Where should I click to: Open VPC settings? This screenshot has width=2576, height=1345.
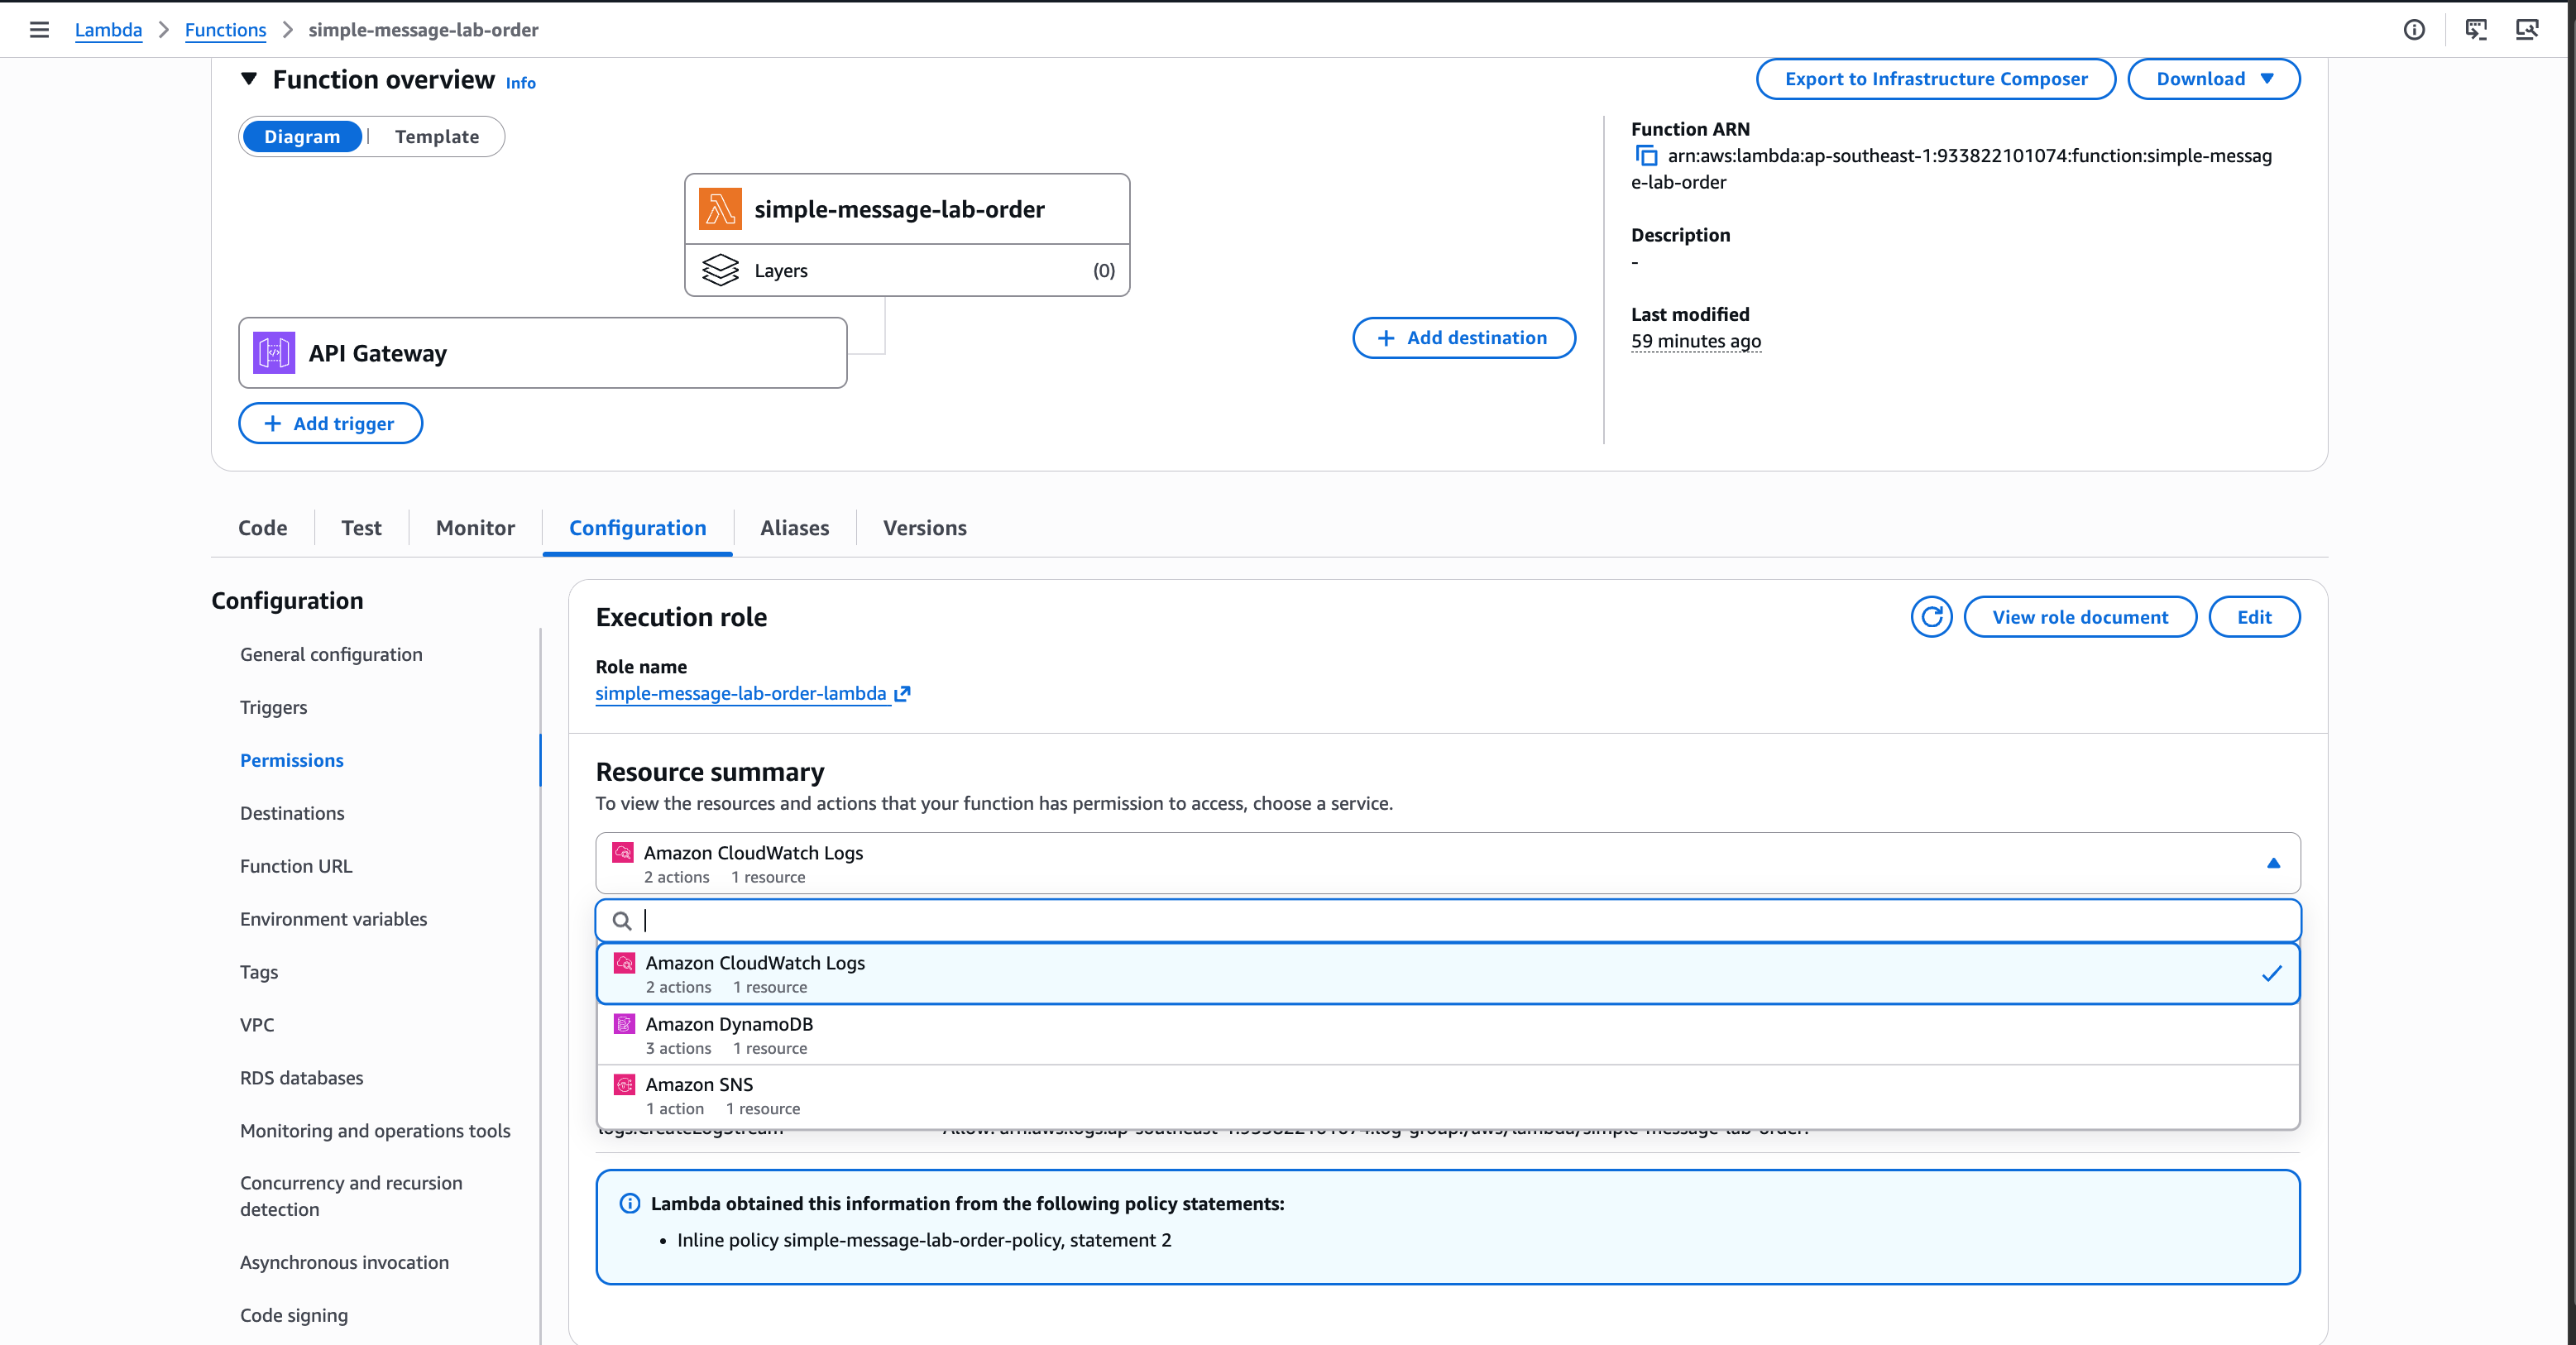click(257, 1025)
